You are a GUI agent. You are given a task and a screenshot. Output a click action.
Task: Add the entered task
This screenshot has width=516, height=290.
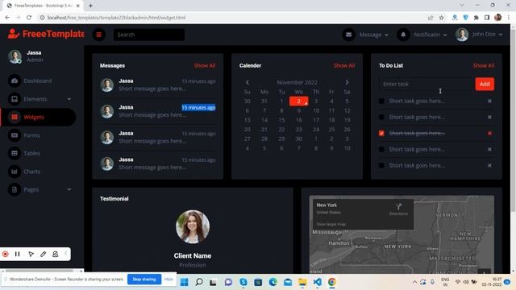[x=485, y=84]
